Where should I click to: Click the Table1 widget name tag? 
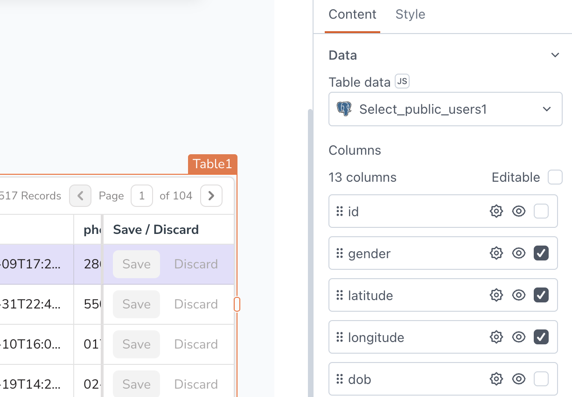click(x=212, y=164)
